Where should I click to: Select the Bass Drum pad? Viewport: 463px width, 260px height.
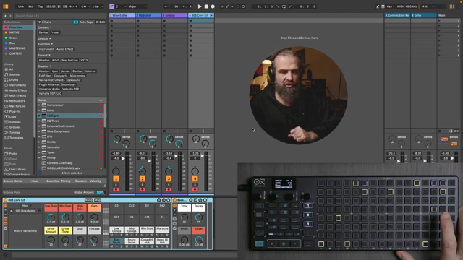point(116,240)
